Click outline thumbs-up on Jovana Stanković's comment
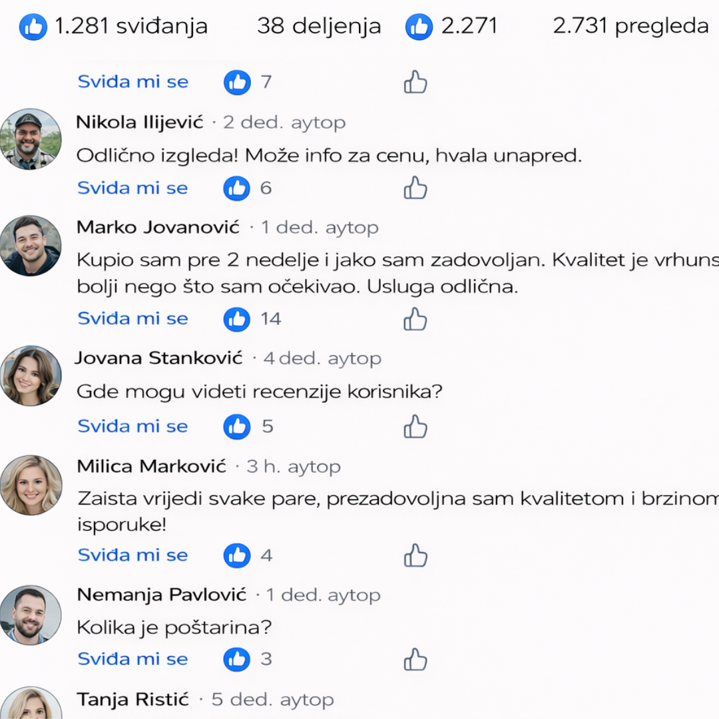This screenshot has height=719, width=719. click(x=415, y=427)
